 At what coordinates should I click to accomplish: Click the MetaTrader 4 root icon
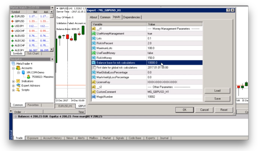point(13,63)
